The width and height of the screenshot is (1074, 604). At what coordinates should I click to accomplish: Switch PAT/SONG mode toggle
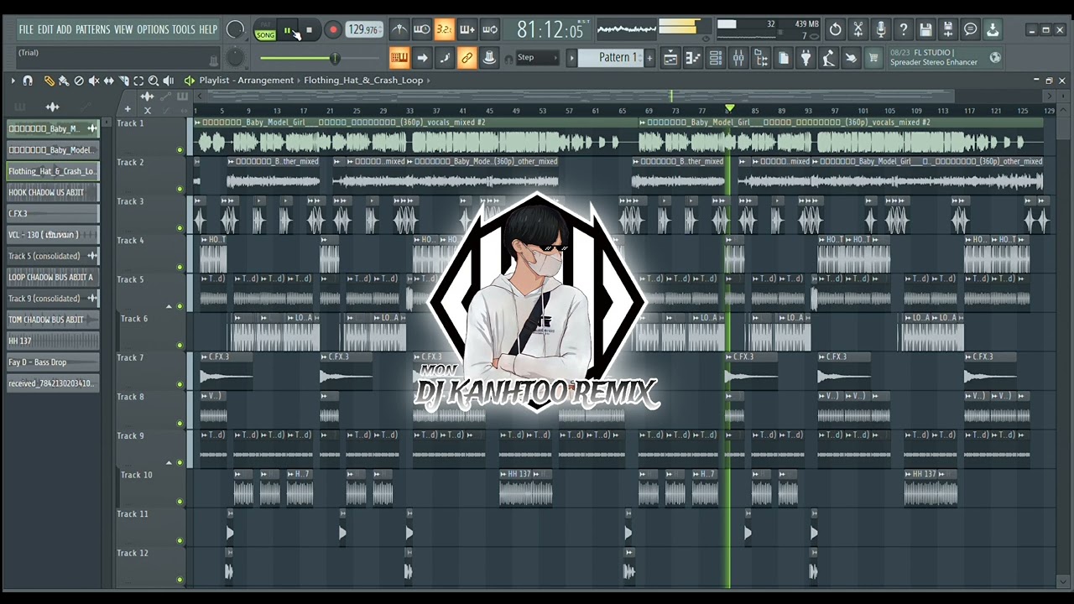[265, 30]
